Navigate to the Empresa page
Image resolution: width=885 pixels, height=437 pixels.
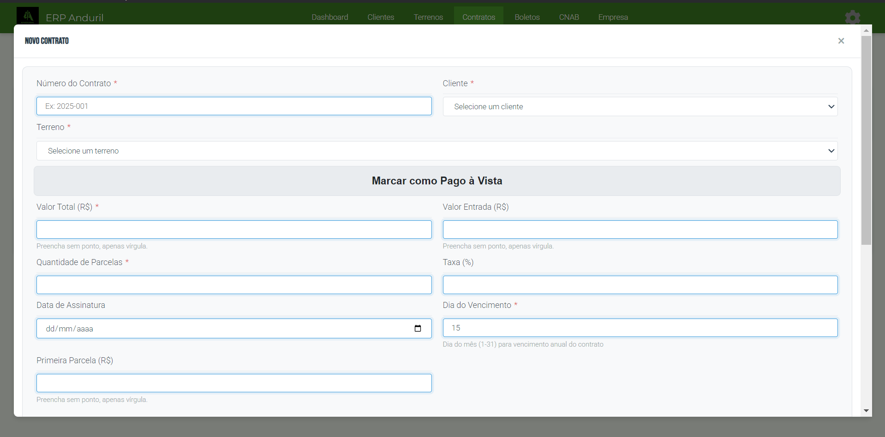613,17
